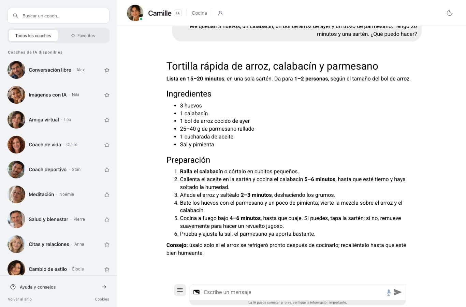Activate the microphone voice input

click(389, 292)
